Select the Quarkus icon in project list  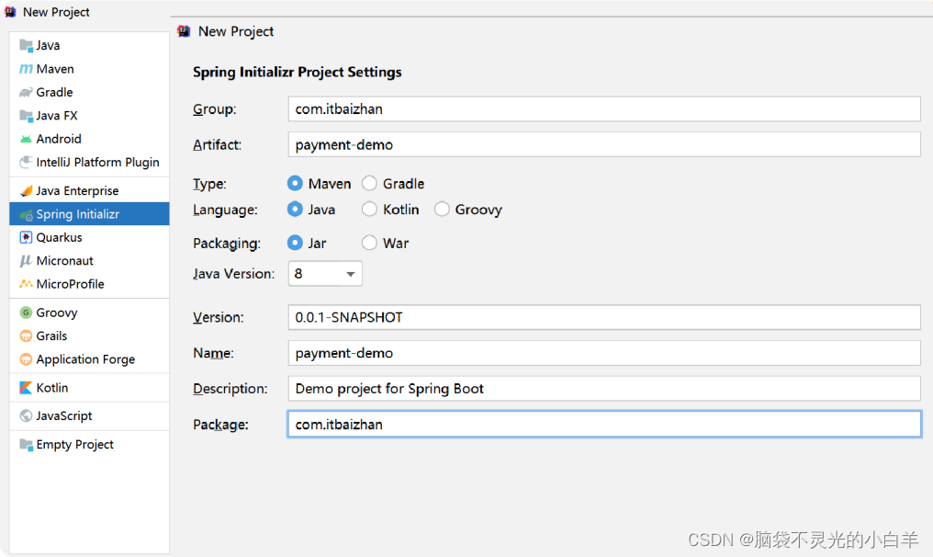(x=26, y=237)
